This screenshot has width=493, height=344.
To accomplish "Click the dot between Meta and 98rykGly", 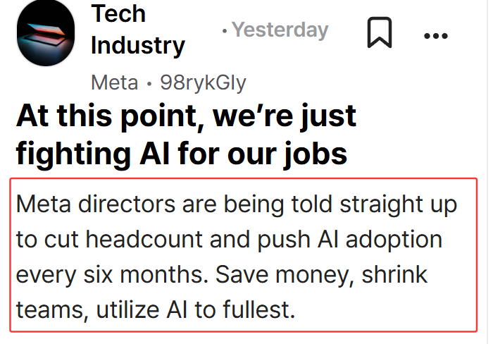I will pos(149,84).
